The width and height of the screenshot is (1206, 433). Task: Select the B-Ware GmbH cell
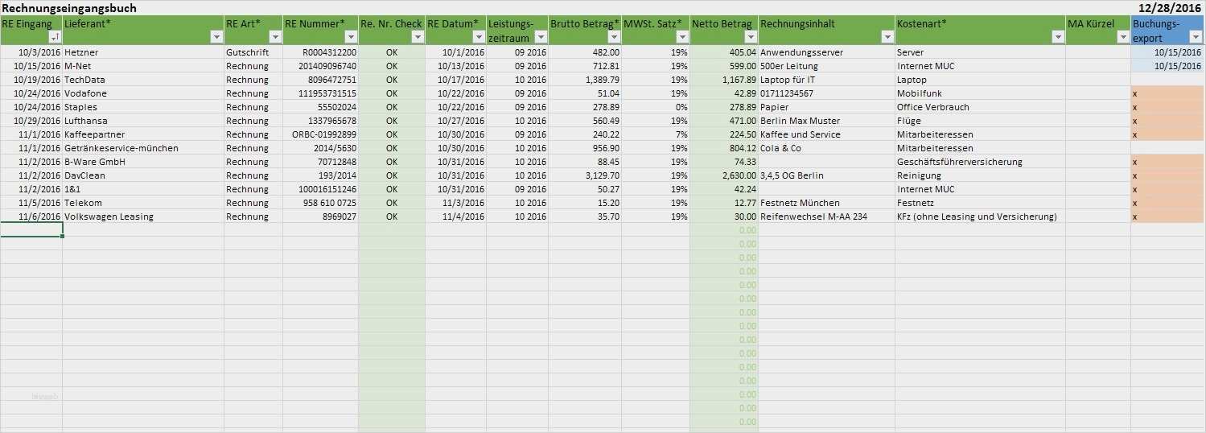143,162
